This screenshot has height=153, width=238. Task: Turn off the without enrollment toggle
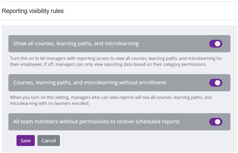pyautogui.click(x=216, y=83)
